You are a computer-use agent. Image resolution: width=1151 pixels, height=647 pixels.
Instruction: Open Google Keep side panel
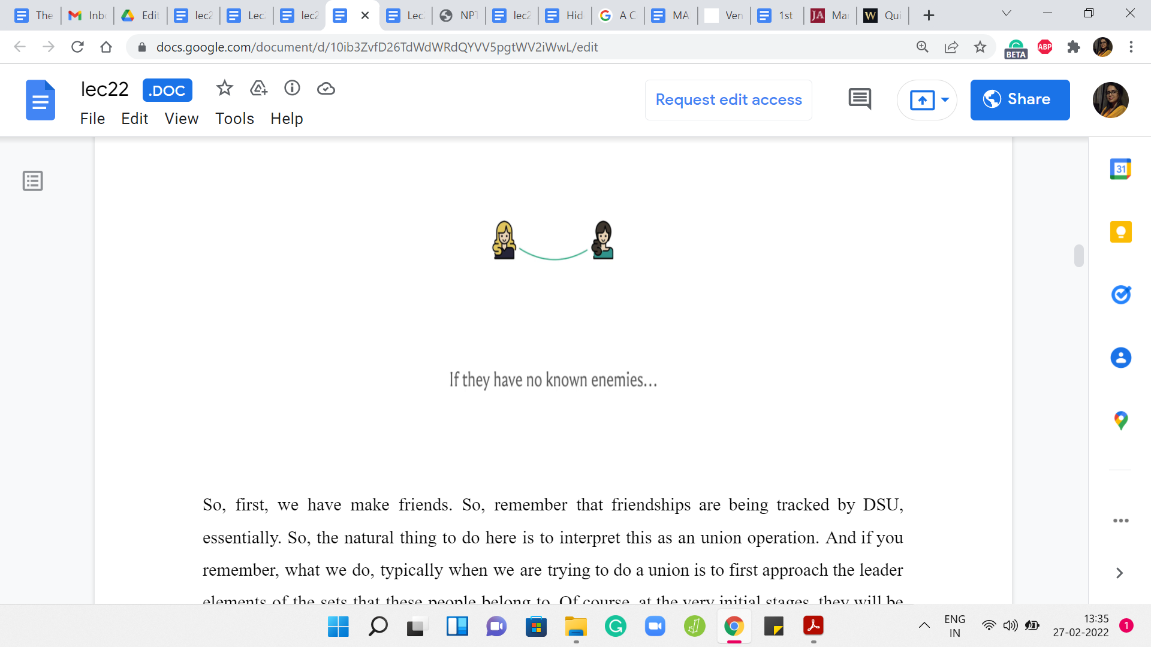[1120, 232]
